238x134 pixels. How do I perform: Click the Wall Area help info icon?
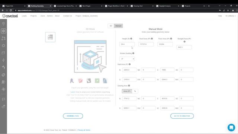tap(130, 64)
